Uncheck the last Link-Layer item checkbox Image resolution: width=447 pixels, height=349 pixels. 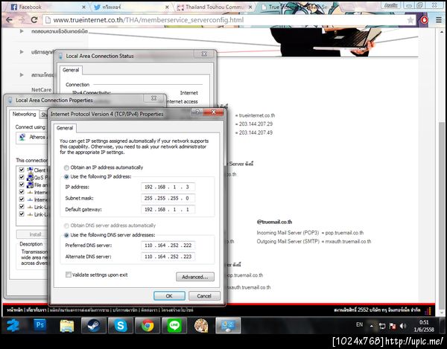tap(22, 214)
